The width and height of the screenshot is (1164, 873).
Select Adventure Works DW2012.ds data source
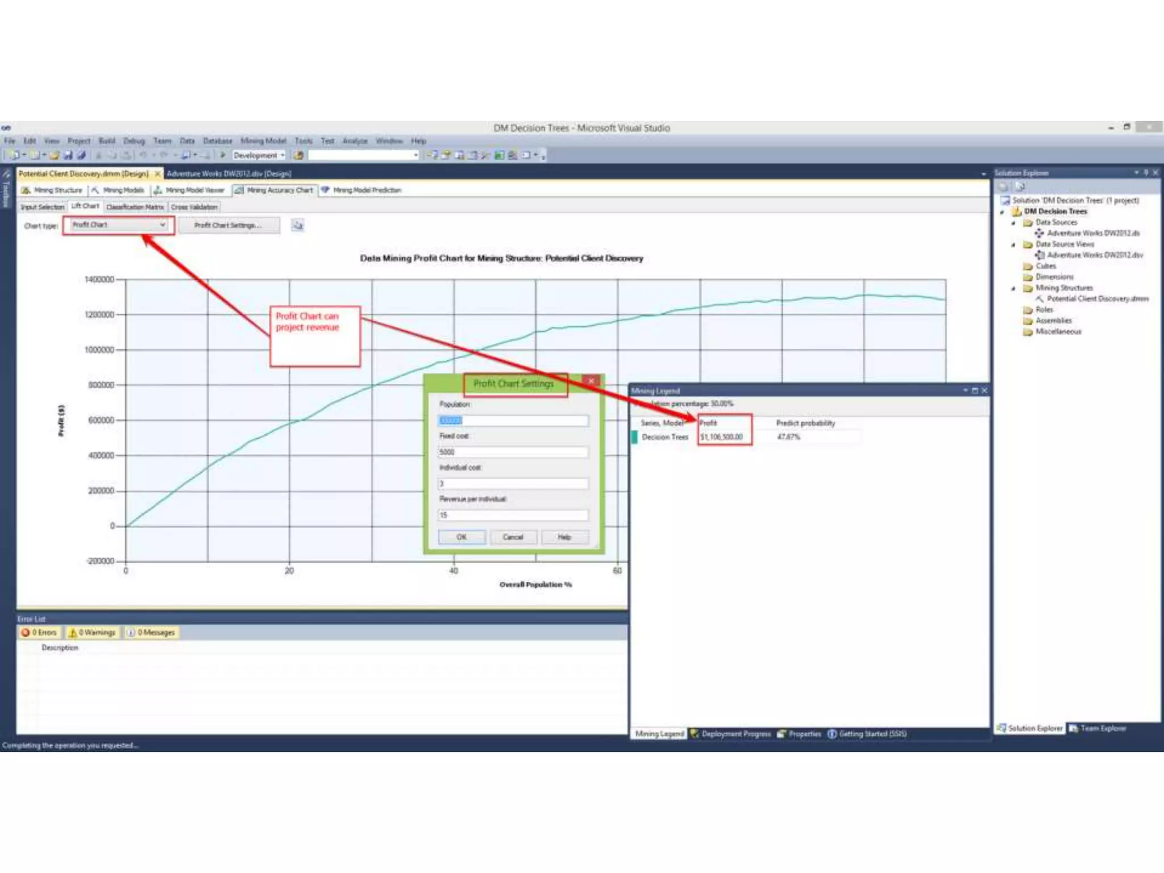tap(1087, 234)
